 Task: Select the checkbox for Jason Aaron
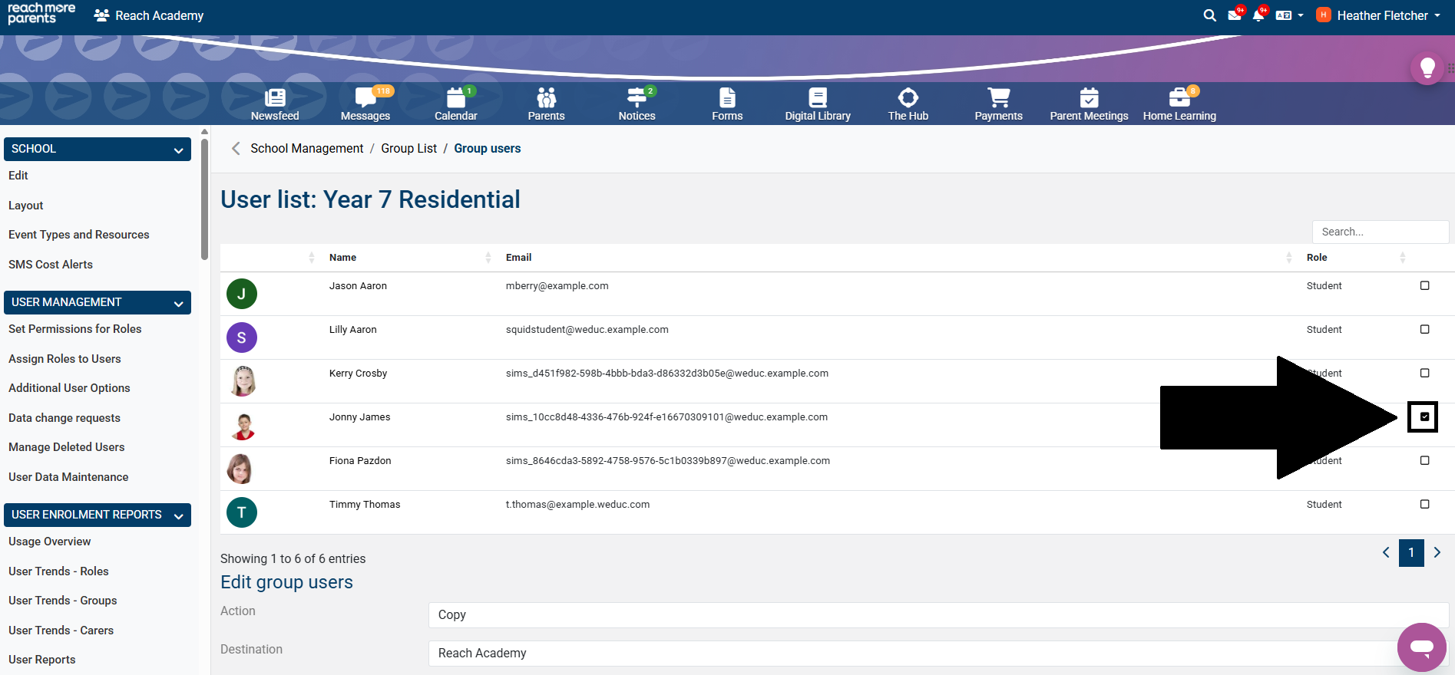coord(1424,285)
